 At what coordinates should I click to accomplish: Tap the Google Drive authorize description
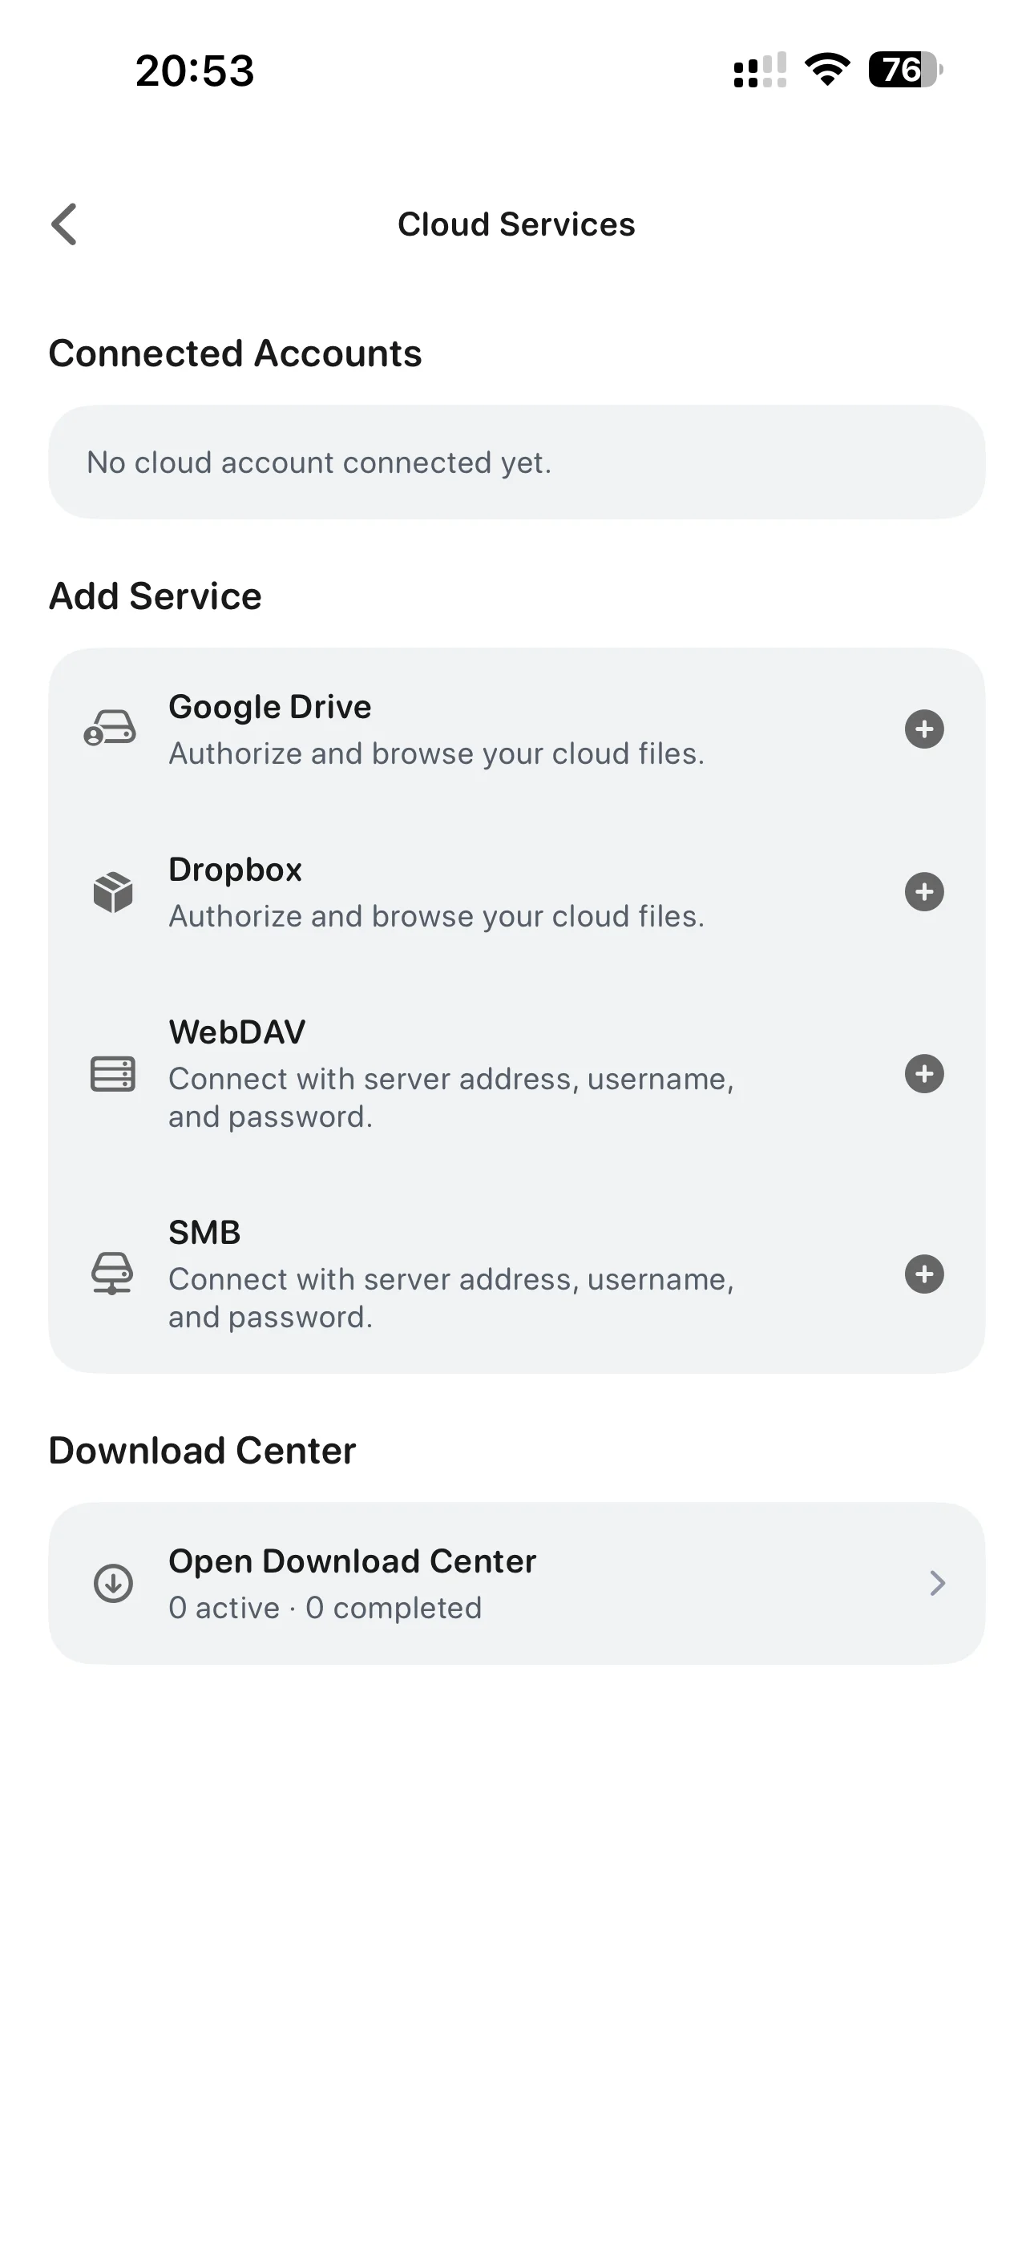click(437, 753)
